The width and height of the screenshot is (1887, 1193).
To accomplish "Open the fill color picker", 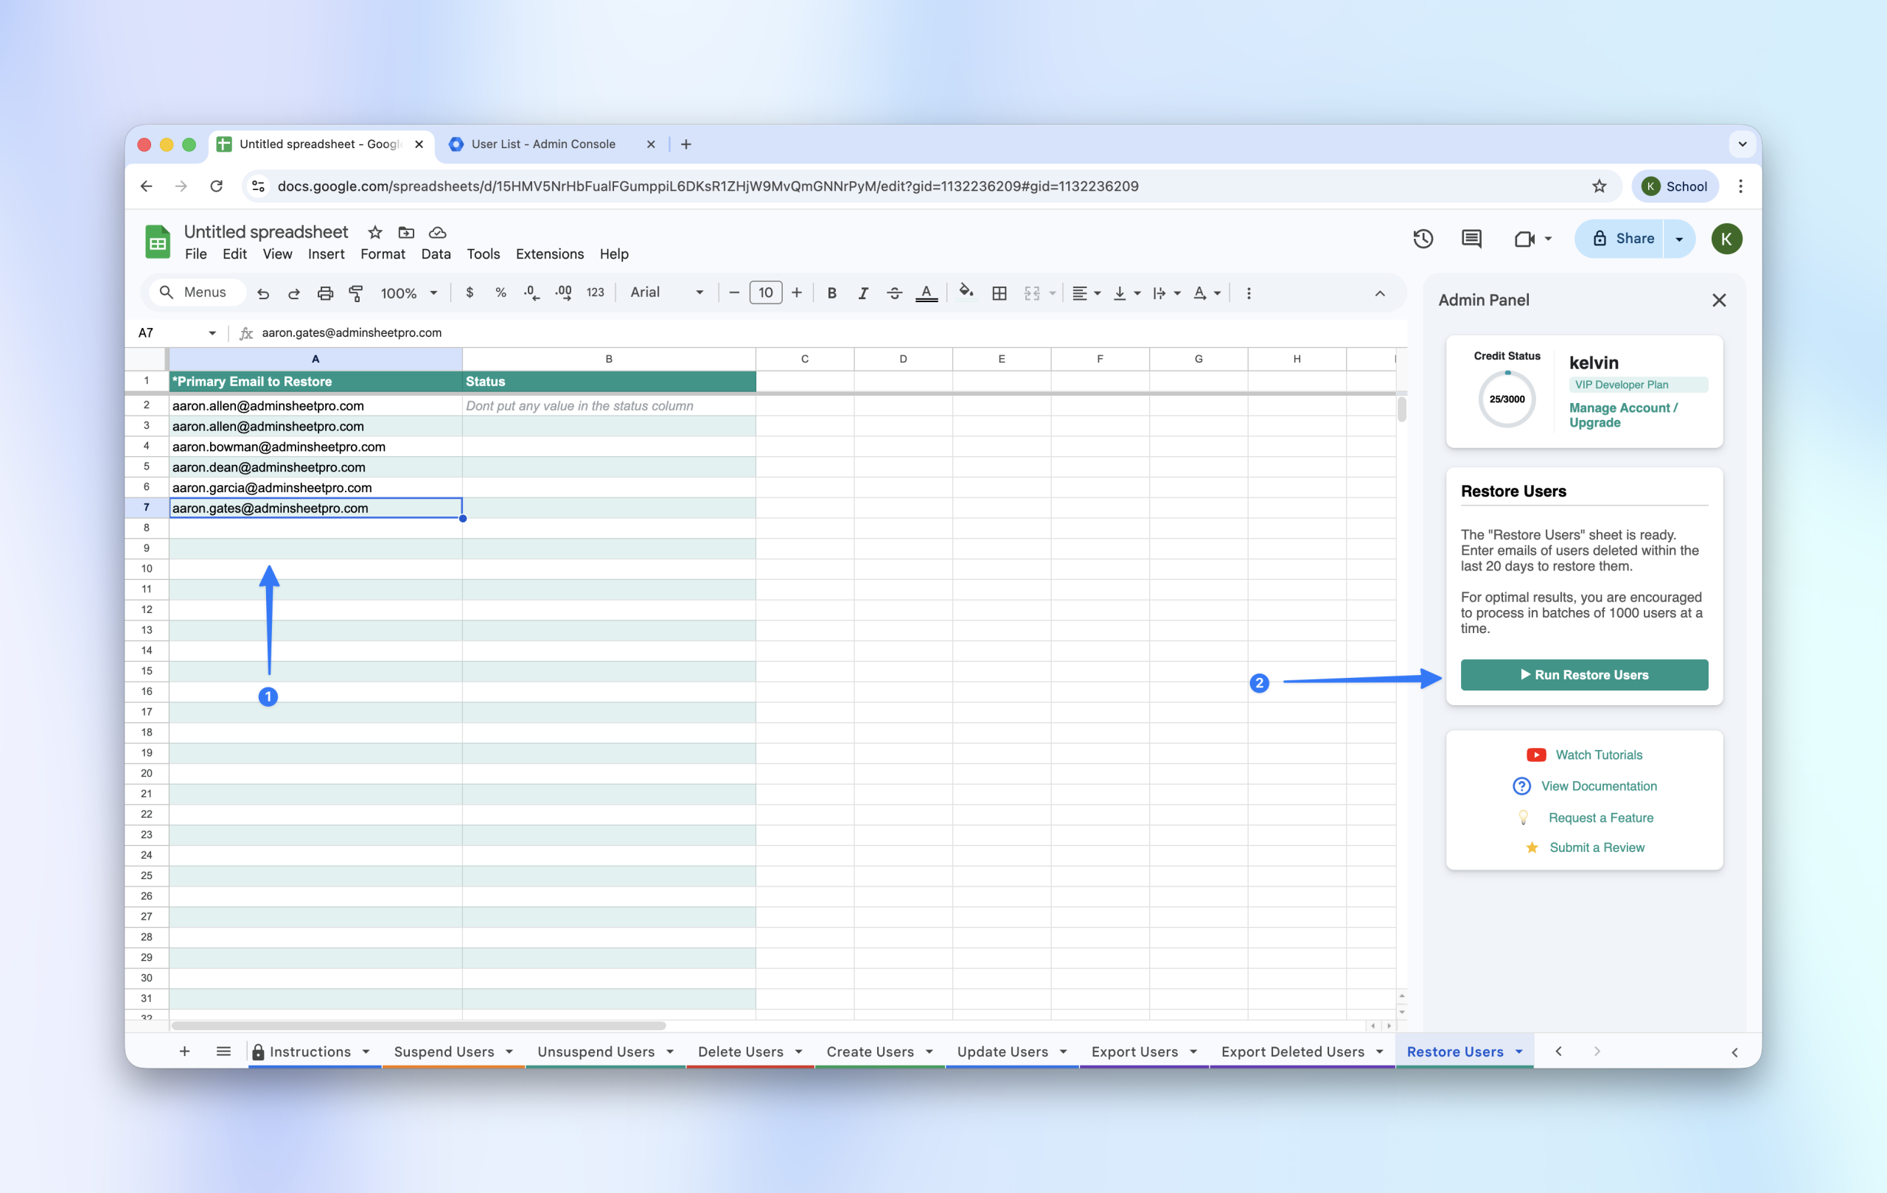I will click(966, 293).
